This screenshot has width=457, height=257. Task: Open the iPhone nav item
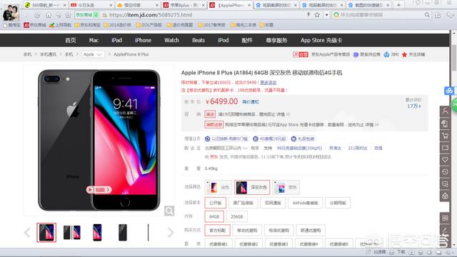143,40
